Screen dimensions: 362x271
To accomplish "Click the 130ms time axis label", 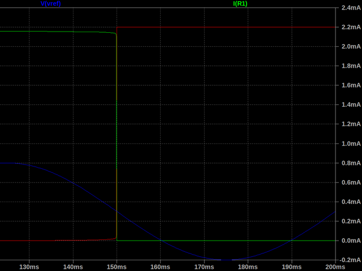I will point(29,266).
